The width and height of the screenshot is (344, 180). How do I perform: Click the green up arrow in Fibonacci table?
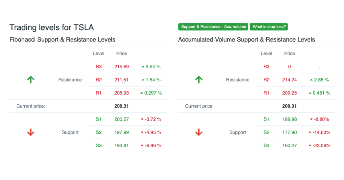31,80
